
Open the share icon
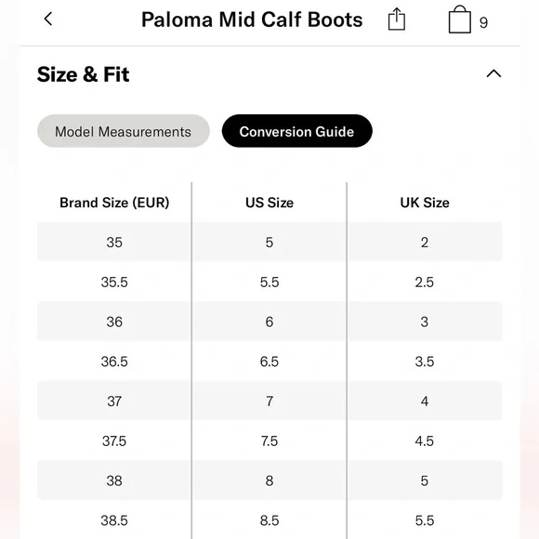tap(397, 20)
